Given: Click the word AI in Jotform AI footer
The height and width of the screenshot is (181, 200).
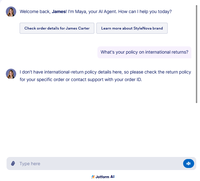Looking at the screenshot, I should click(112, 177).
